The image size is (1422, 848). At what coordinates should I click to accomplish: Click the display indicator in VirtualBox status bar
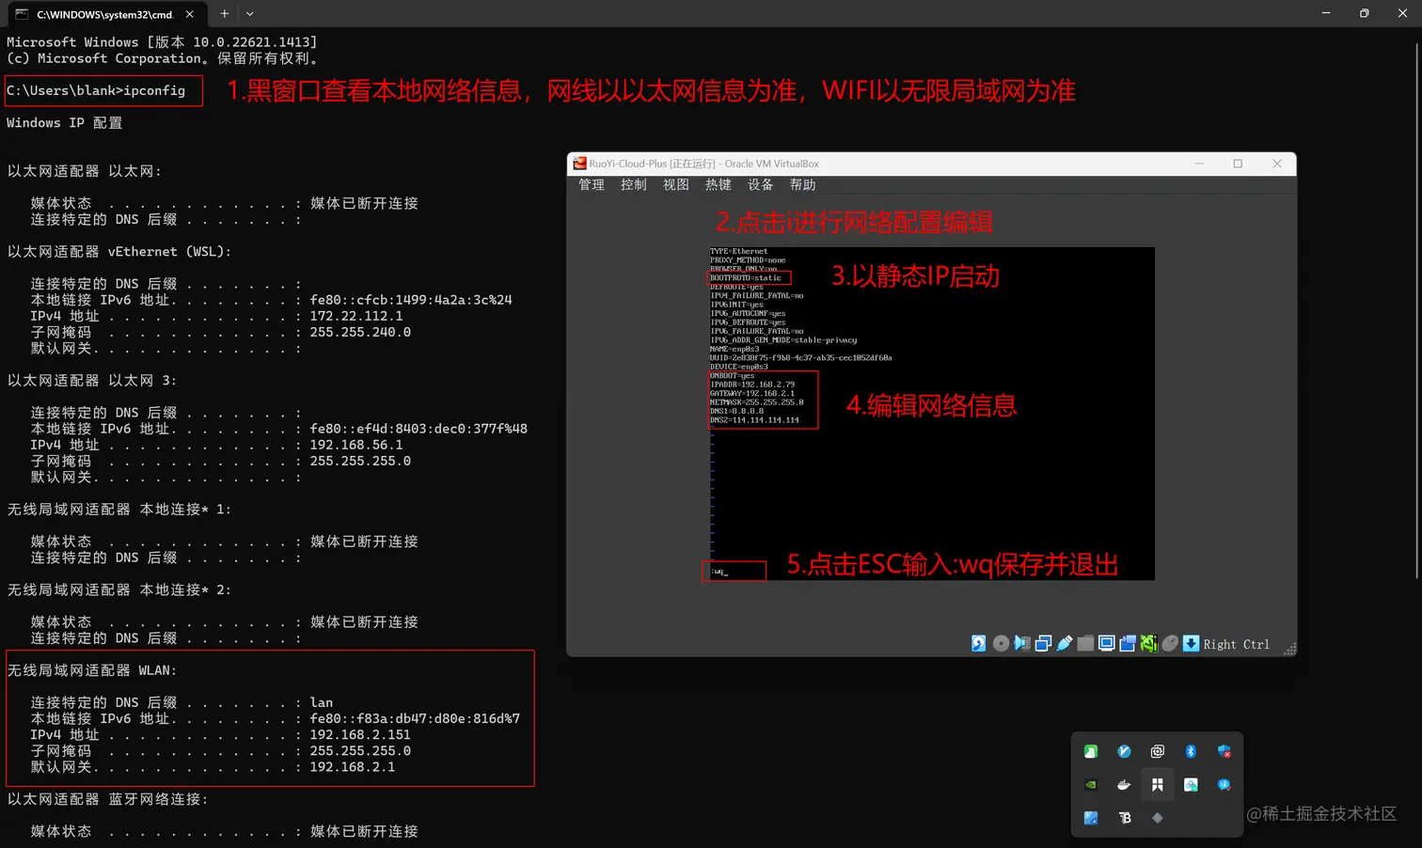pyautogui.click(x=1107, y=643)
